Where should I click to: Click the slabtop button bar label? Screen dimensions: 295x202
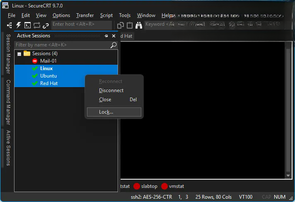click(150, 186)
